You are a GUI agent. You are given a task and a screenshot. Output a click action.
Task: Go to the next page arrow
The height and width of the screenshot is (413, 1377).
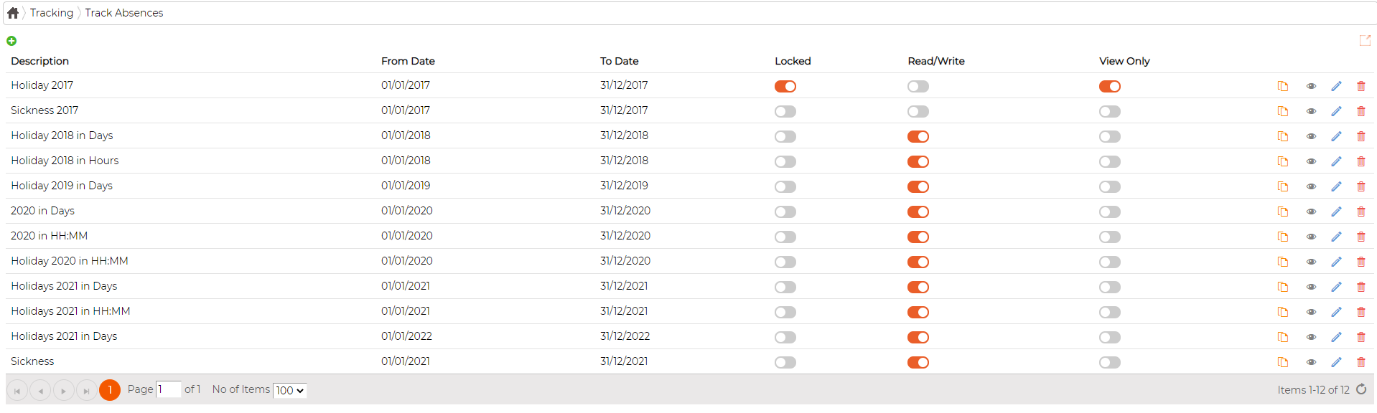coord(64,390)
